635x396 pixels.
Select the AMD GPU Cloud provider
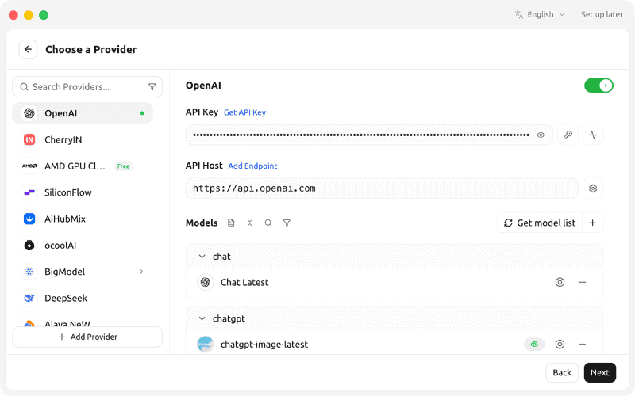point(83,166)
